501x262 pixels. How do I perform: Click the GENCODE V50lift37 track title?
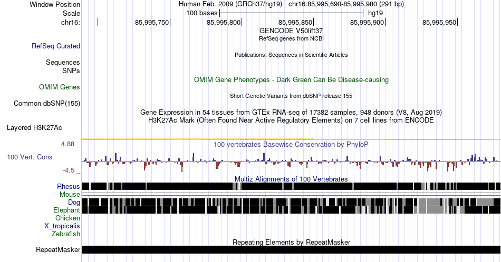pos(291,31)
